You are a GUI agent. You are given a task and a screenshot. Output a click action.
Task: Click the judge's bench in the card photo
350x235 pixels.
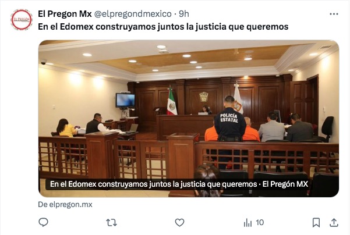pyautogui.click(x=185, y=127)
